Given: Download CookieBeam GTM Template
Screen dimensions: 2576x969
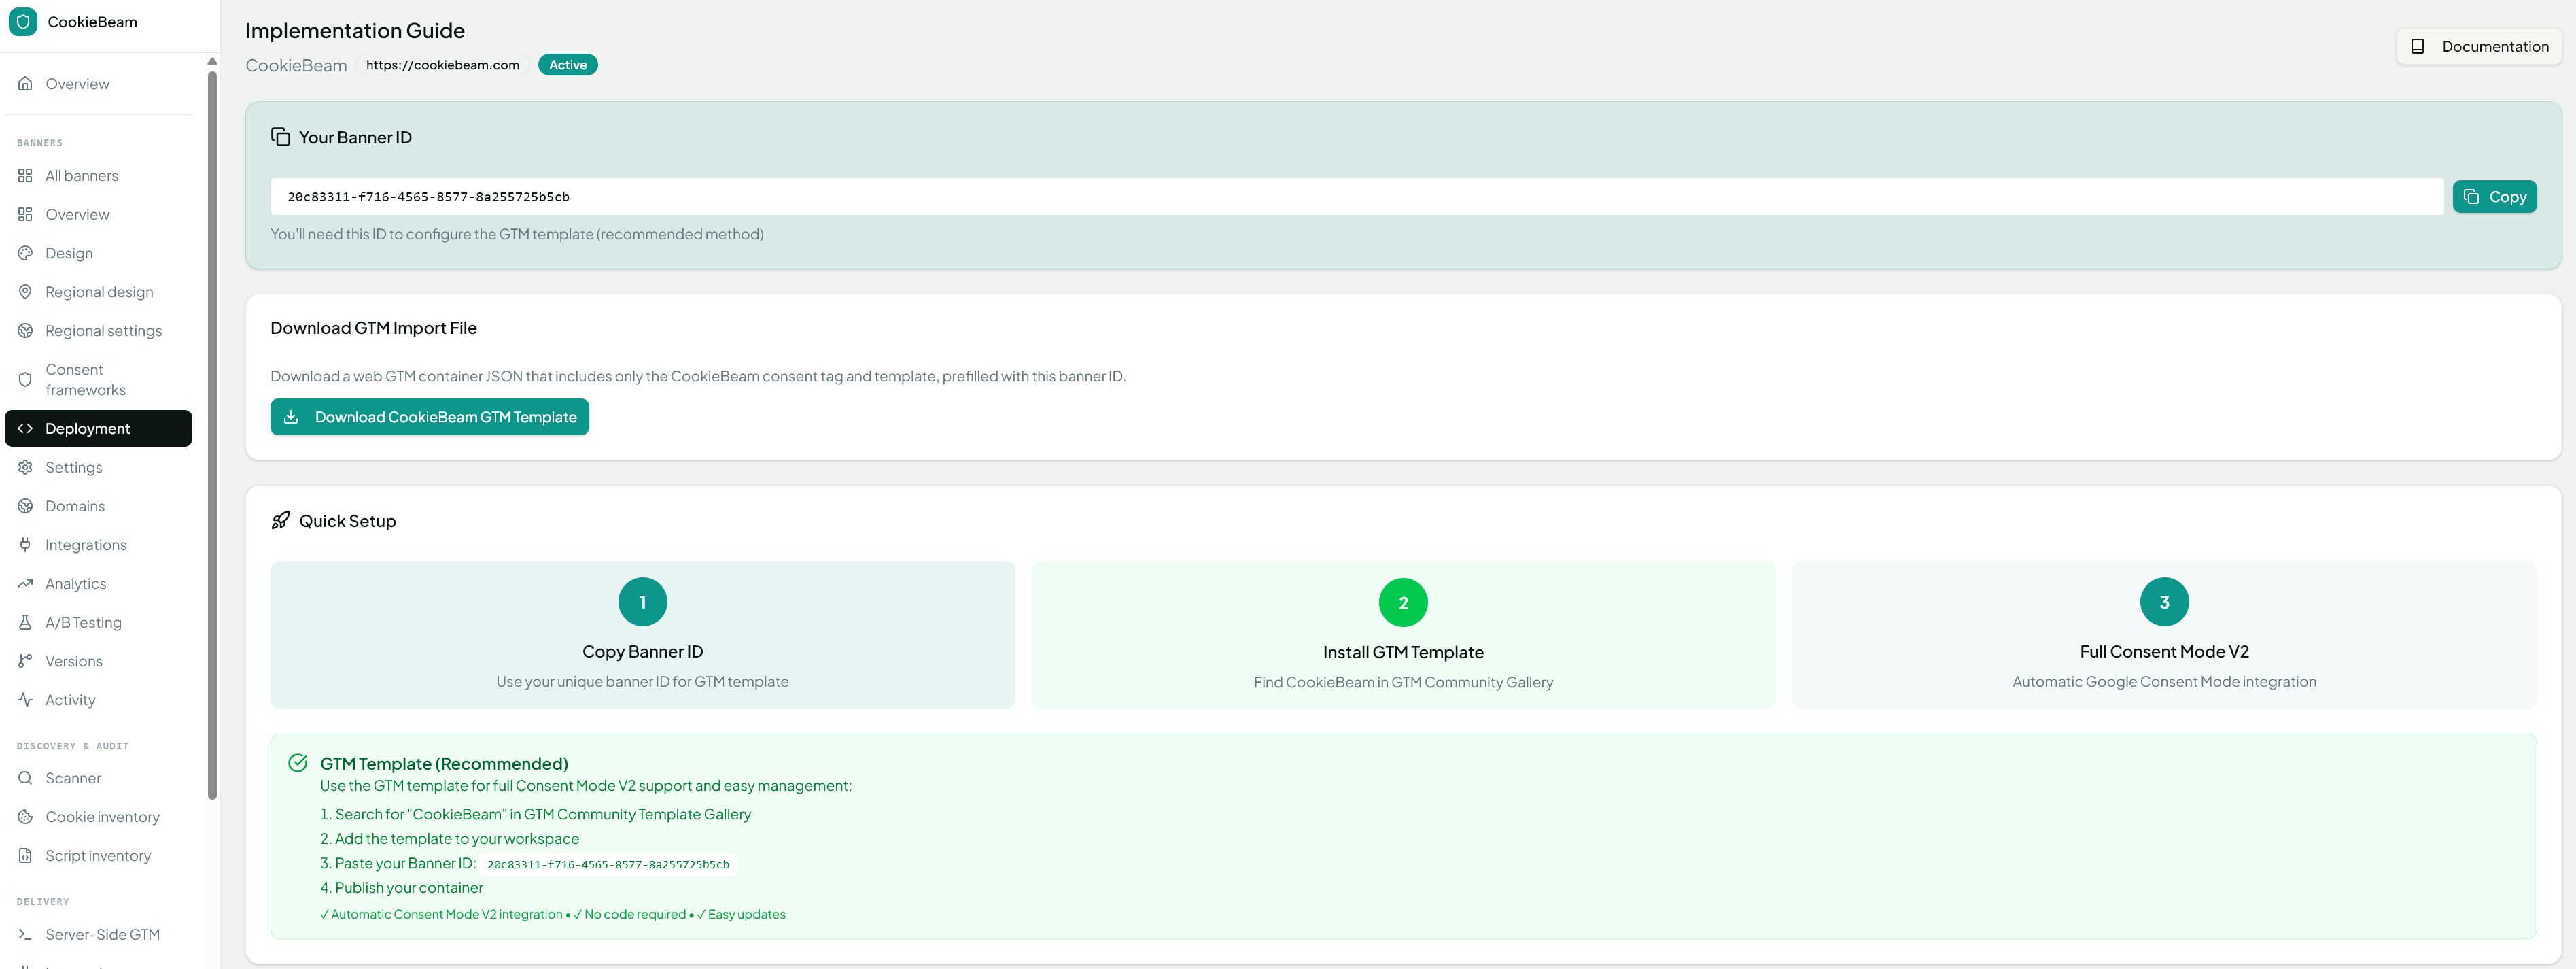Looking at the screenshot, I should tap(429, 417).
